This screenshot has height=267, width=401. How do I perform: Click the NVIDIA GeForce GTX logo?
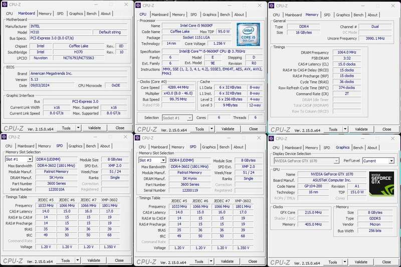pos(381,183)
